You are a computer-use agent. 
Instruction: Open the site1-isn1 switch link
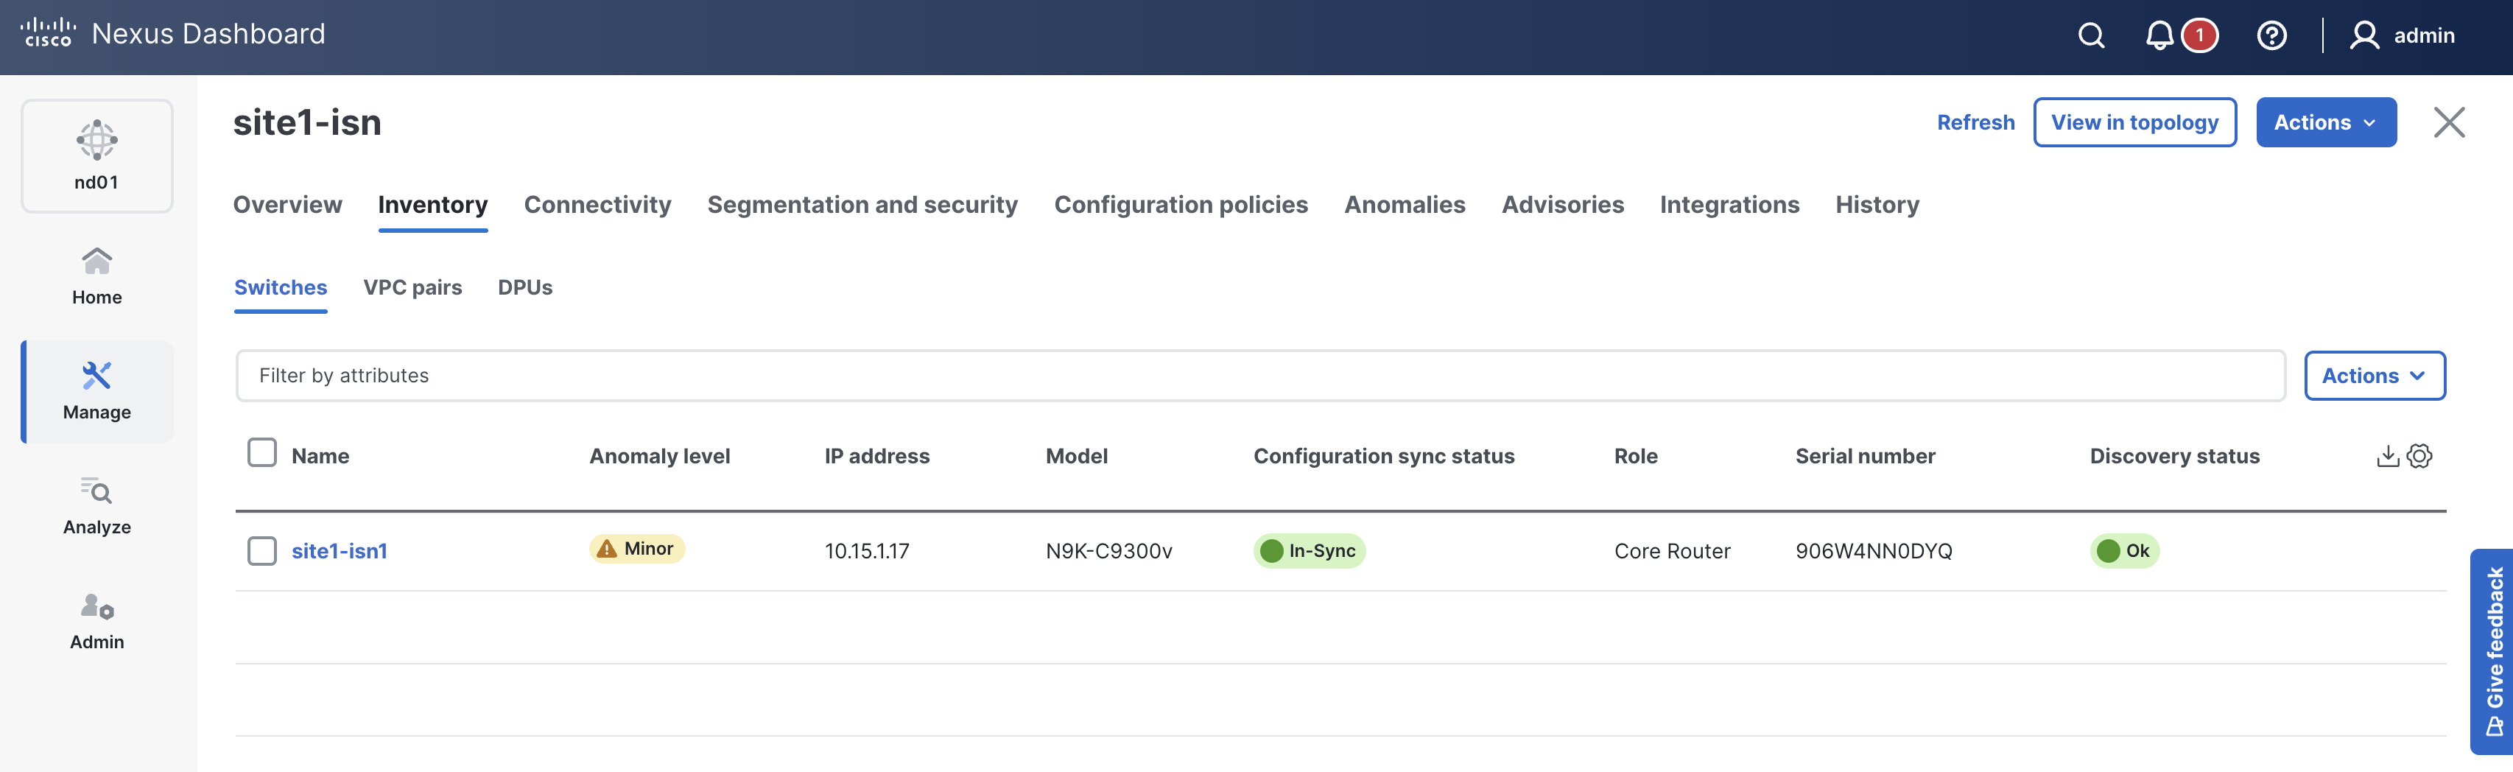pyautogui.click(x=340, y=550)
